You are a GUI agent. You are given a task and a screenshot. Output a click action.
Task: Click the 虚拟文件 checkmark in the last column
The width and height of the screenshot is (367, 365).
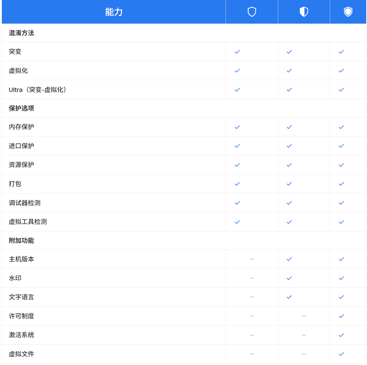tap(341, 354)
